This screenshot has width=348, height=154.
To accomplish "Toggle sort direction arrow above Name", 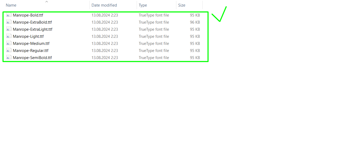I will pos(47,2).
